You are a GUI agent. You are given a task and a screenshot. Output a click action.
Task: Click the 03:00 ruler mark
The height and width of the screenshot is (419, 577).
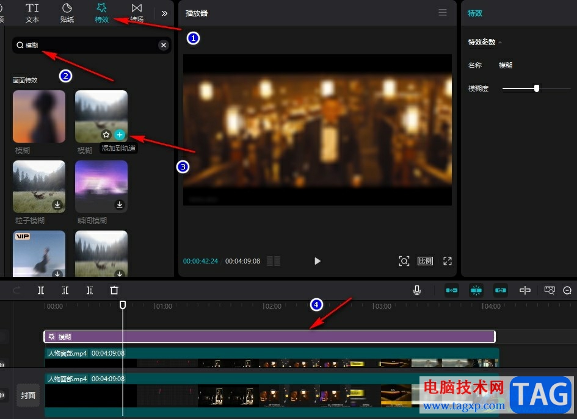(x=382, y=306)
